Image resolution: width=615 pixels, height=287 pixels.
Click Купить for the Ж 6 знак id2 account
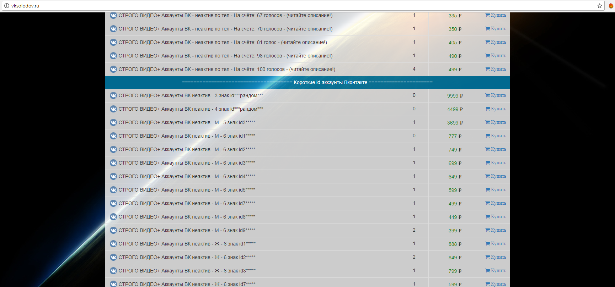(x=496, y=257)
